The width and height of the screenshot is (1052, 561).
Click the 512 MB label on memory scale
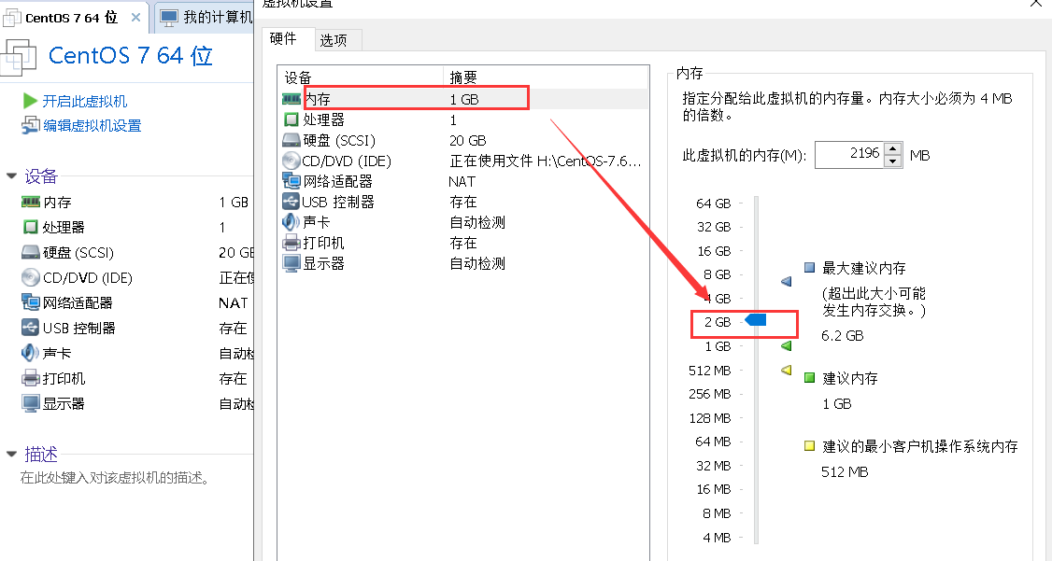pyautogui.click(x=709, y=370)
